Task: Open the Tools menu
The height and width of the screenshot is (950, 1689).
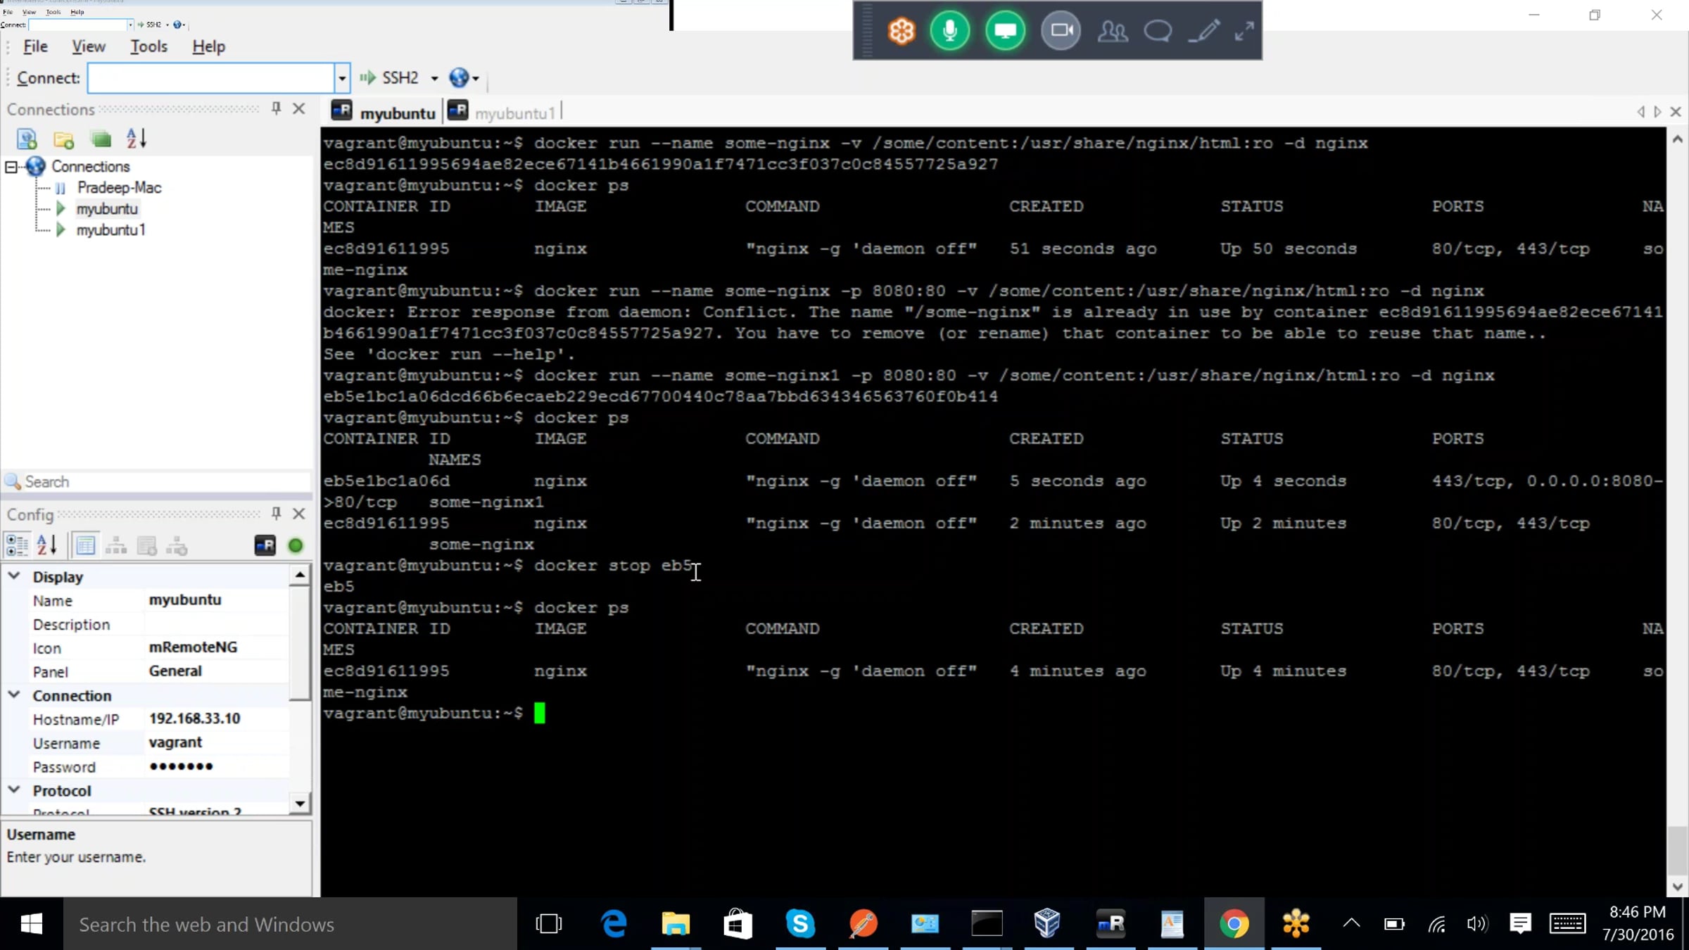Action: pos(148,46)
